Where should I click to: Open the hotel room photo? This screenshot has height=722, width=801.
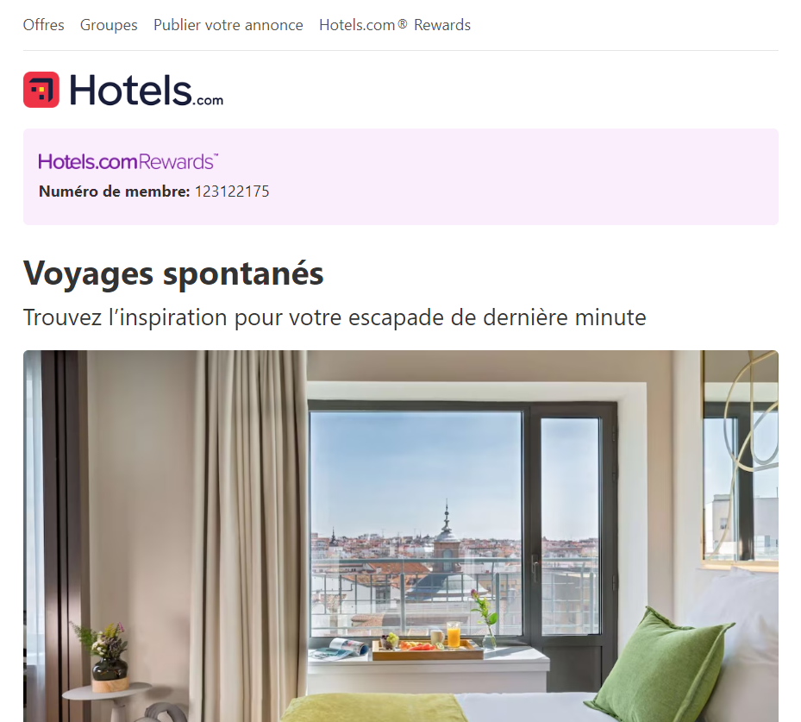coord(400,536)
